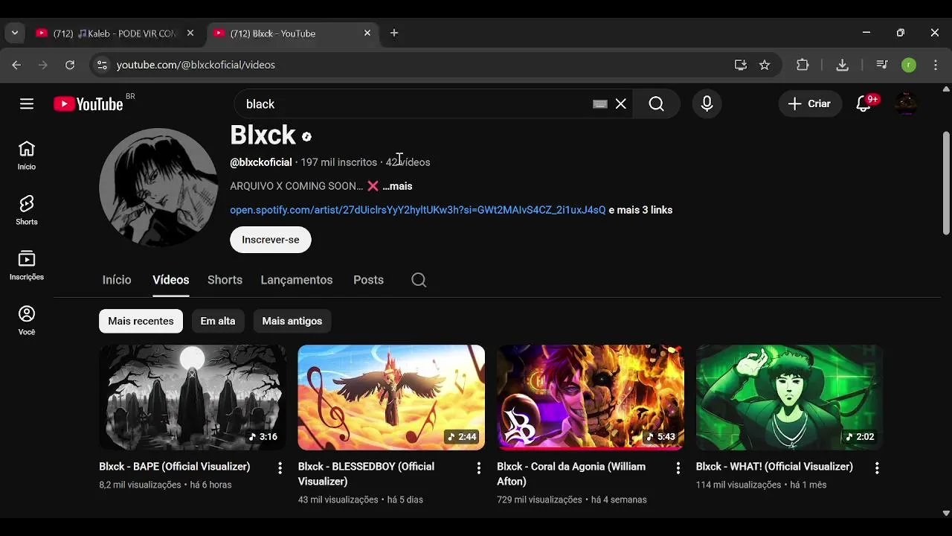Select the Mais recentes filter chip

141,321
